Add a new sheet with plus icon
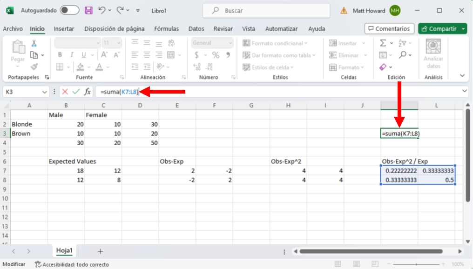473x269 pixels. (x=100, y=251)
